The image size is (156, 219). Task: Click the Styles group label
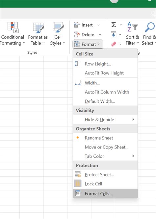(x=32, y=52)
